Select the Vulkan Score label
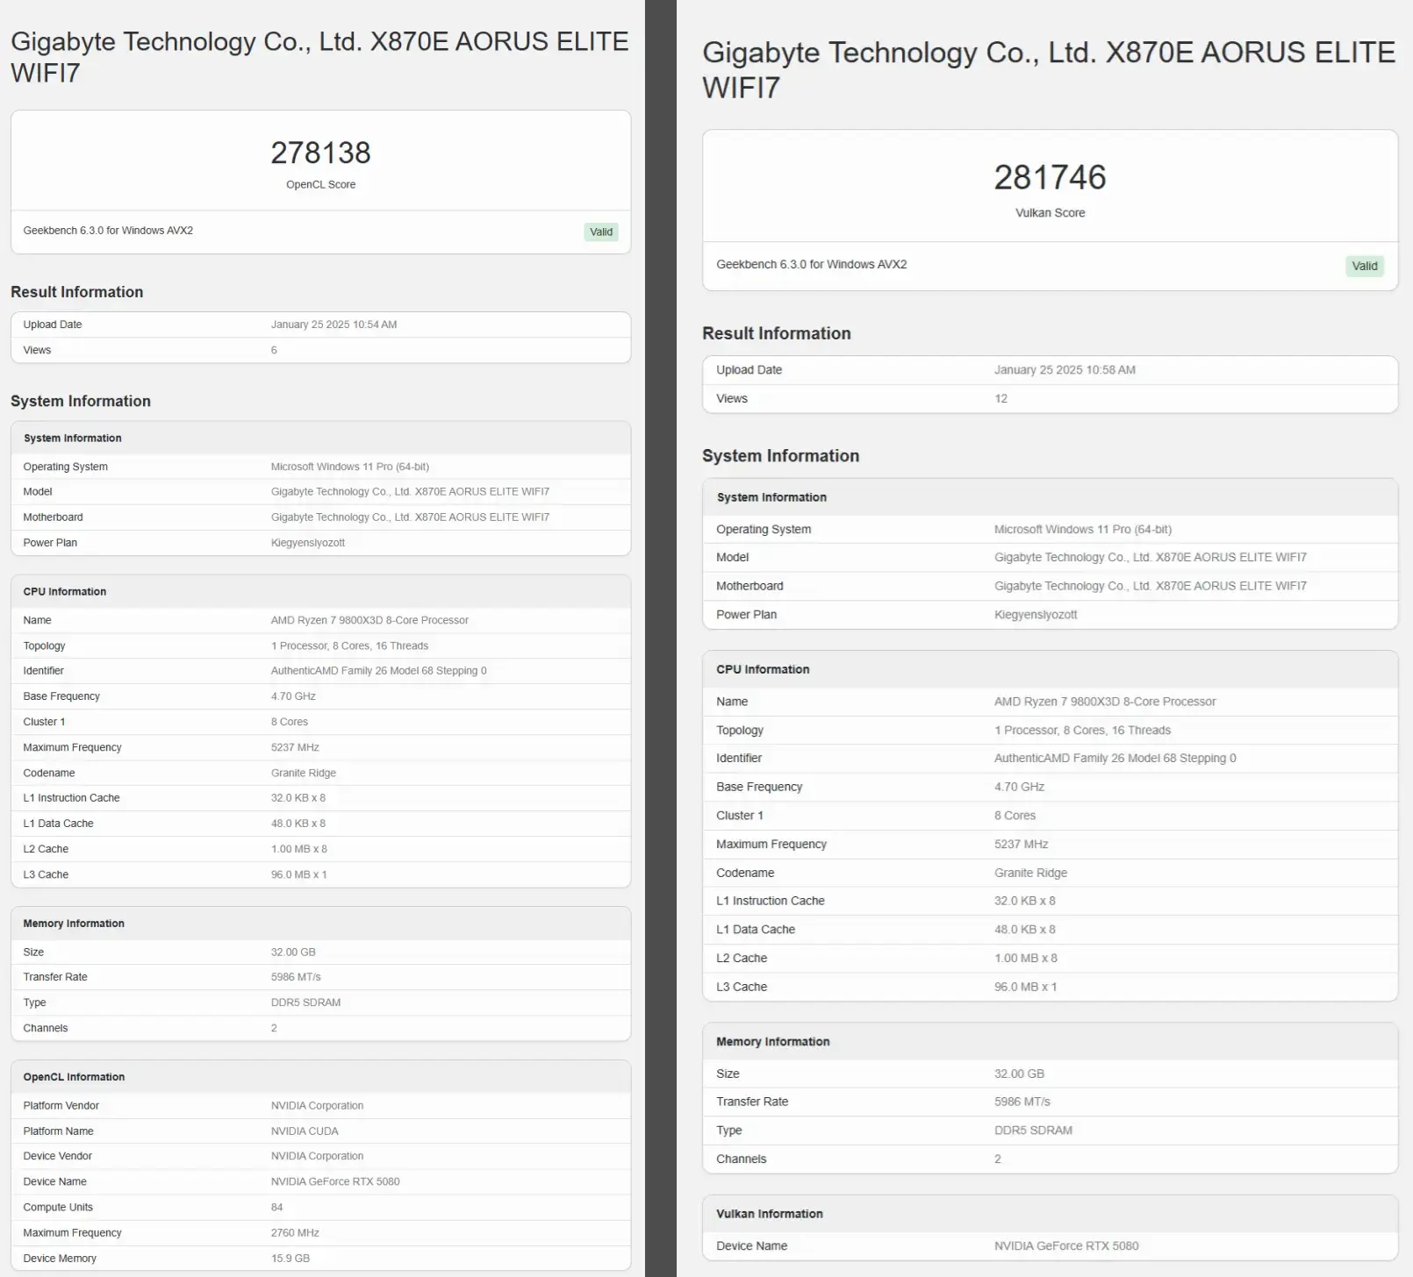Viewport: 1413px width, 1277px height. click(x=1050, y=212)
